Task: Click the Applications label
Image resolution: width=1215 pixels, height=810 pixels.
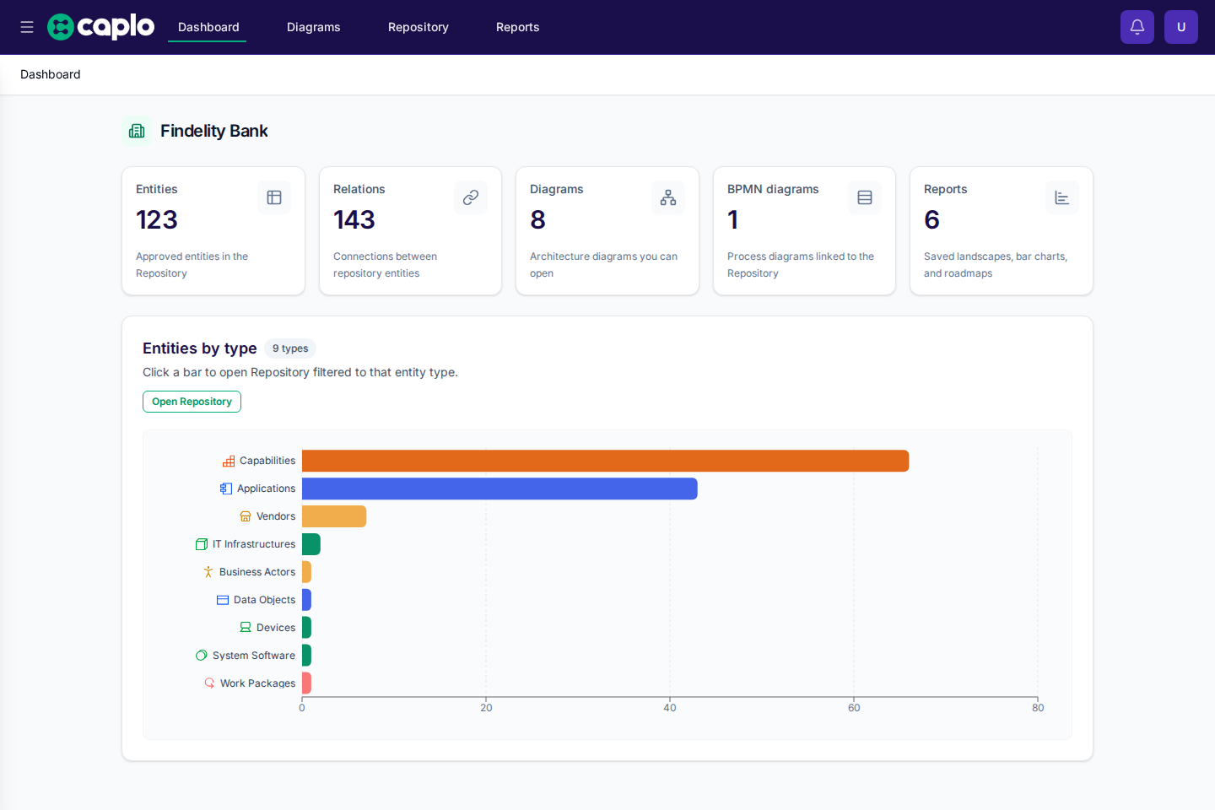Action: (266, 489)
